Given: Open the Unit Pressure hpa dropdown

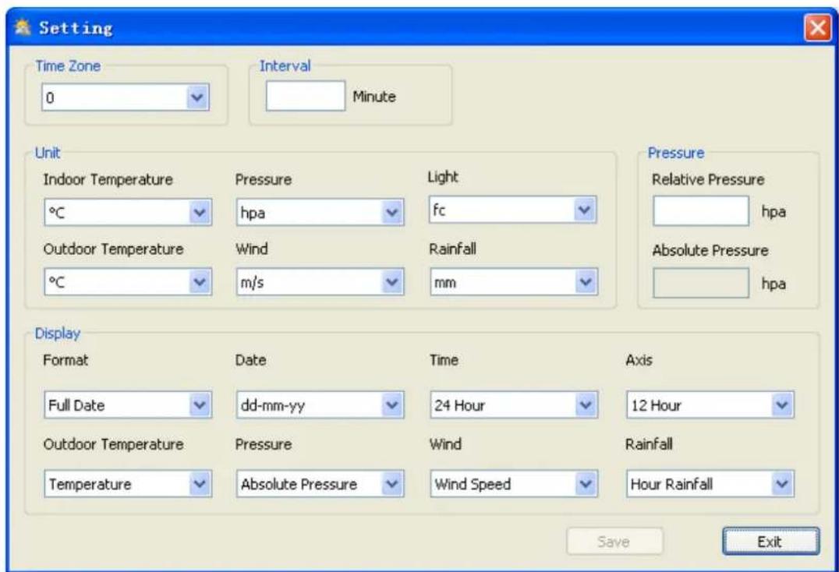Looking at the screenshot, I should (x=394, y=213).
